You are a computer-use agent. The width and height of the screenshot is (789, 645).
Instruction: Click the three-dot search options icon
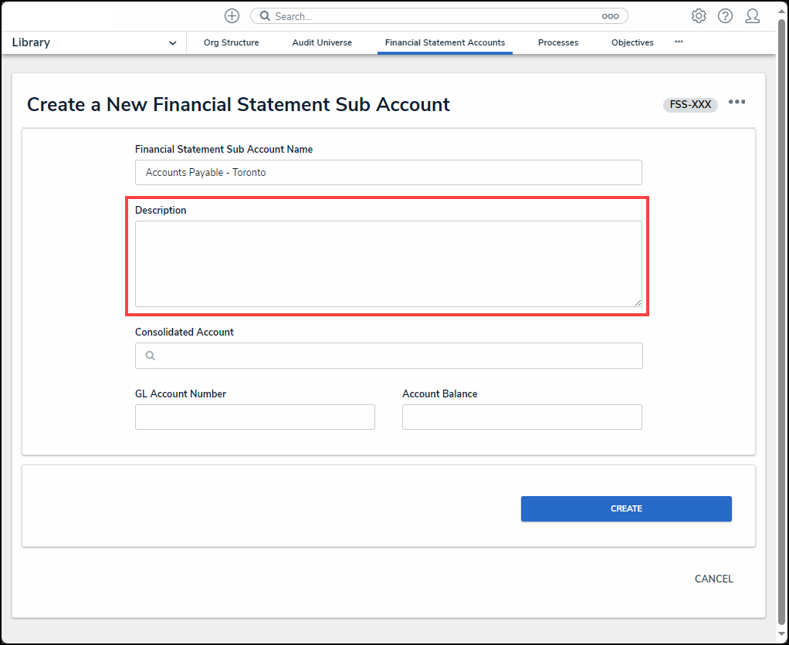(x=610, y=16)
